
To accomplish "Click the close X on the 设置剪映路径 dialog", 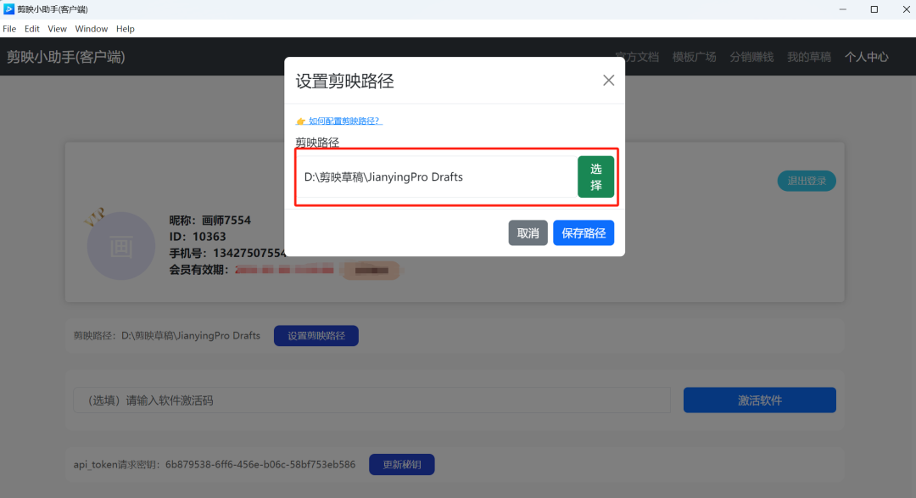I will pos(608,80).
